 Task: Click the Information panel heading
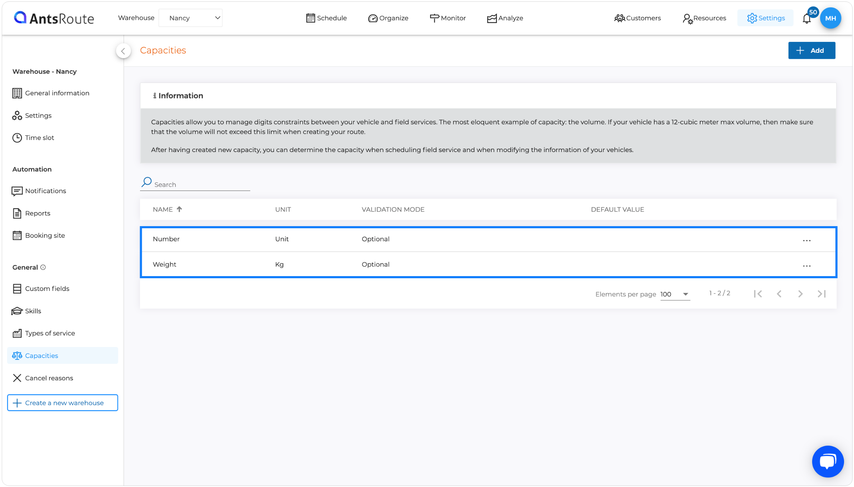pos(178,96)
